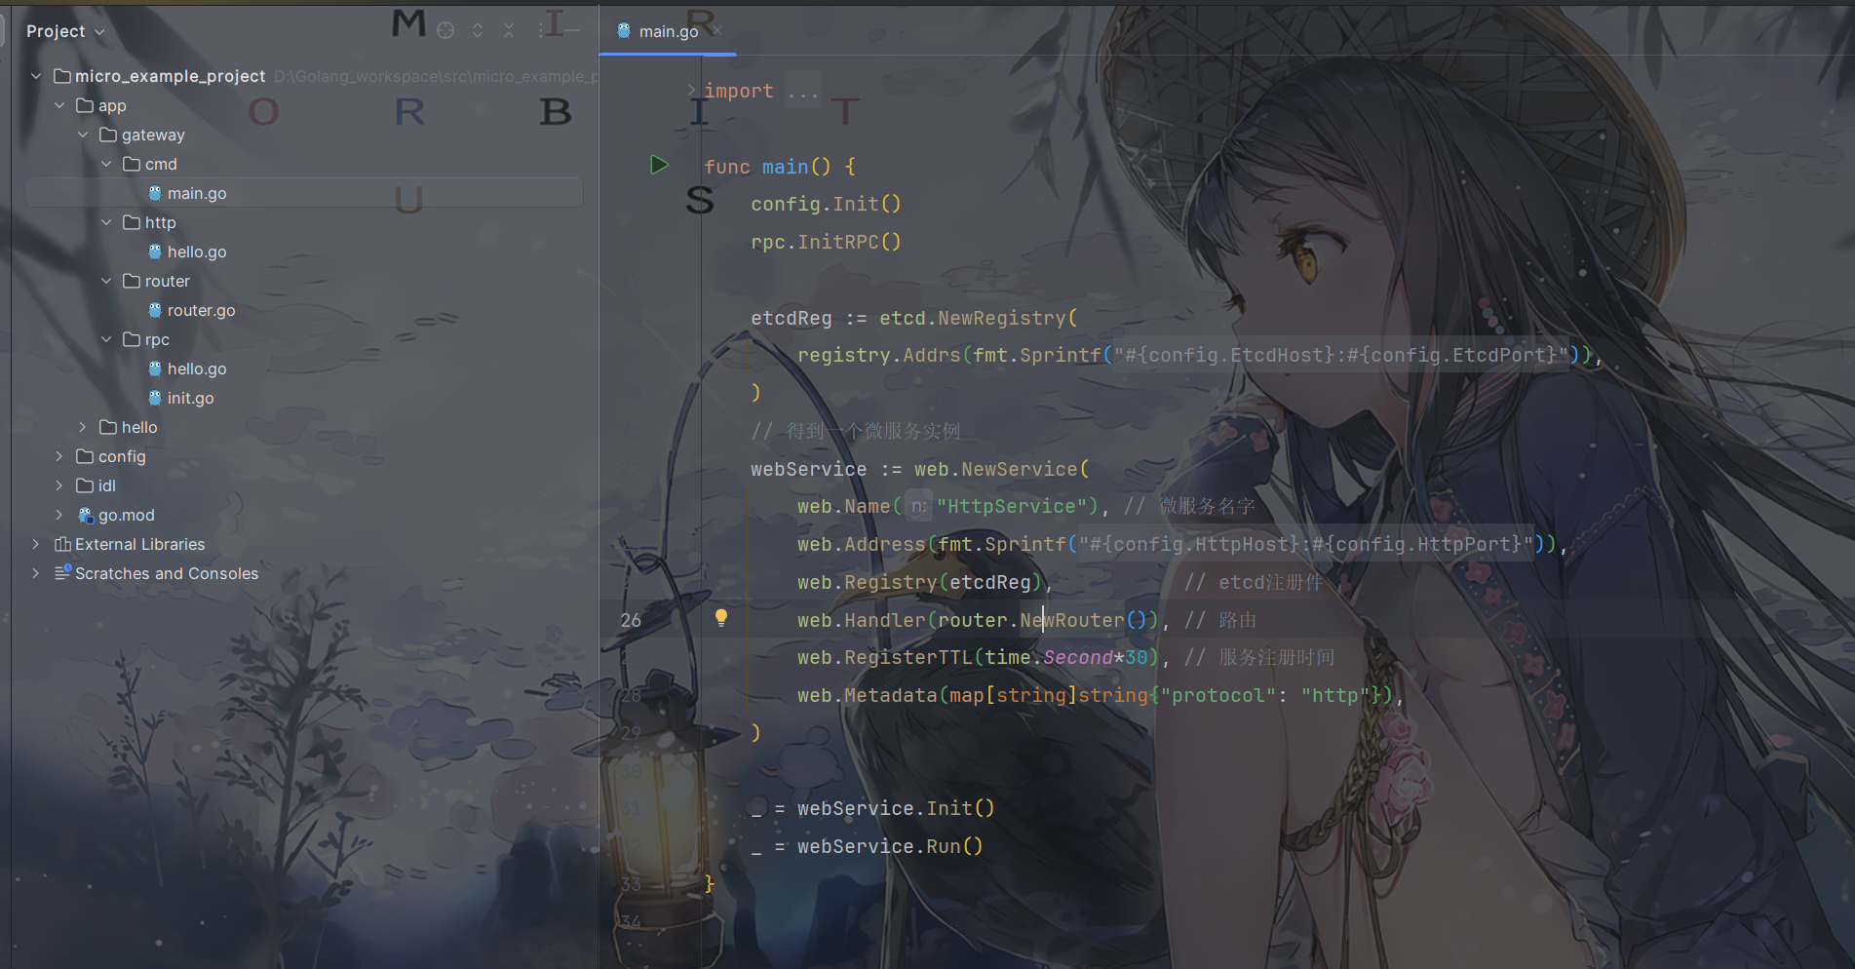The image size is (1855, 969).
Task: Expand the hello folder
Action: point(83,427)
